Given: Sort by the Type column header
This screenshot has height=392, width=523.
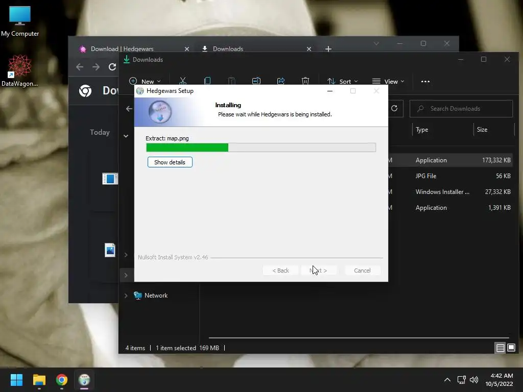Looking at the screenshot, I should pos(421,130).
